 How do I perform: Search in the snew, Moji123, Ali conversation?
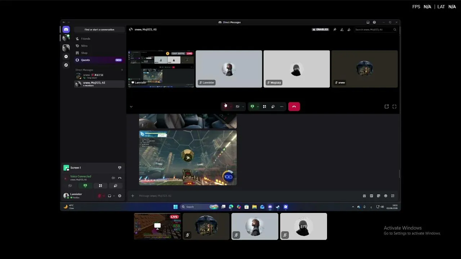click(376, 29)
